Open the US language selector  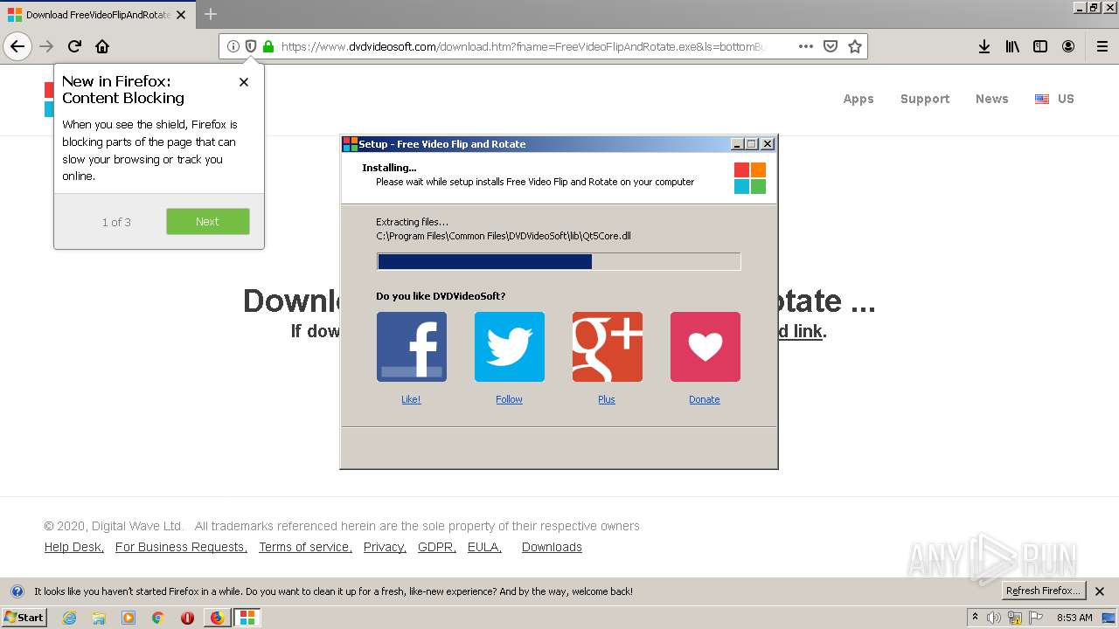[x=1054, y=99]
